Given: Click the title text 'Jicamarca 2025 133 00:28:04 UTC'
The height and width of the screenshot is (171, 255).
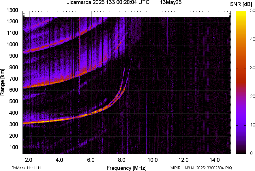Looking at the screenshot, I should [x=108, y=2].
